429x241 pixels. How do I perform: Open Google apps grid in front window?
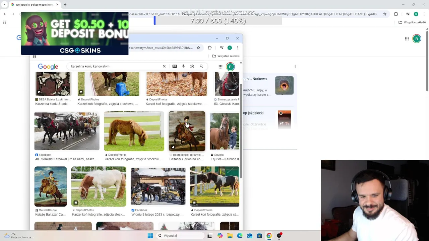(x=221, y=67)
